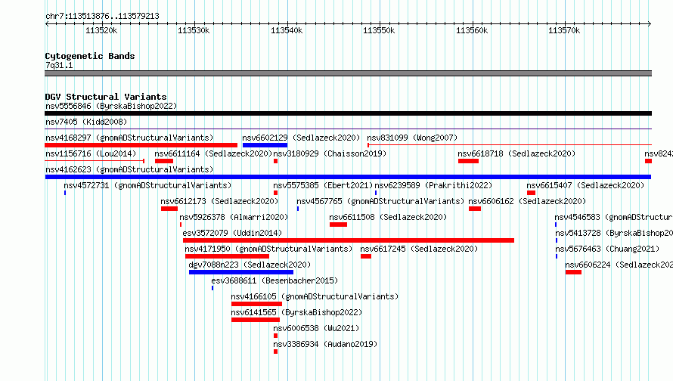Open esv3572079 (Uddin2014) label
The width and height of the screenshot is (673, 381).
click(232, 233)
